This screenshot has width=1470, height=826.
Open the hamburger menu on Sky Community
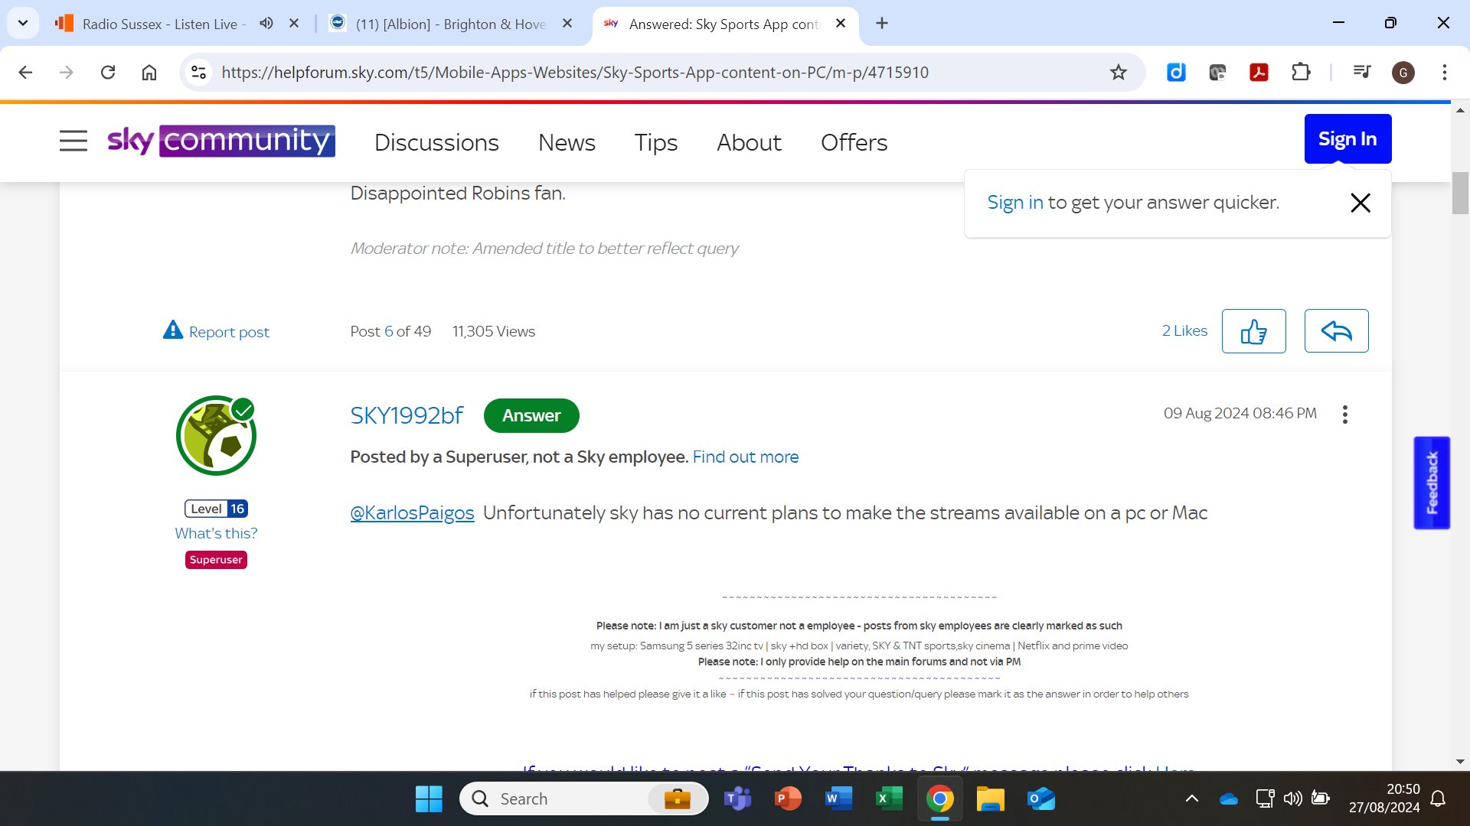click(73, 141)
